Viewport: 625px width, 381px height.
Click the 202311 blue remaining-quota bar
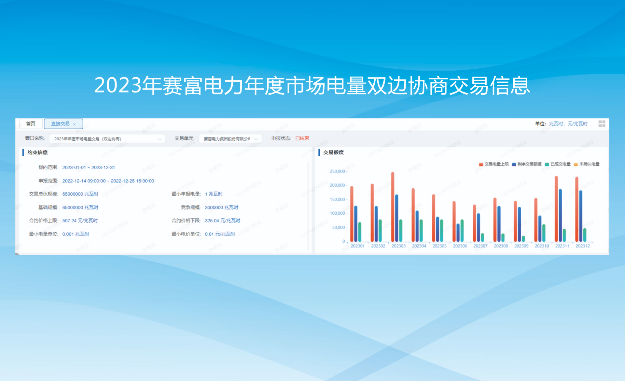[x=560, y=216]
